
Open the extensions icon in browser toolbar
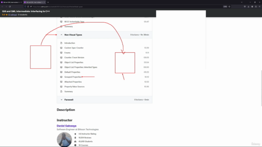coord(256,7)
